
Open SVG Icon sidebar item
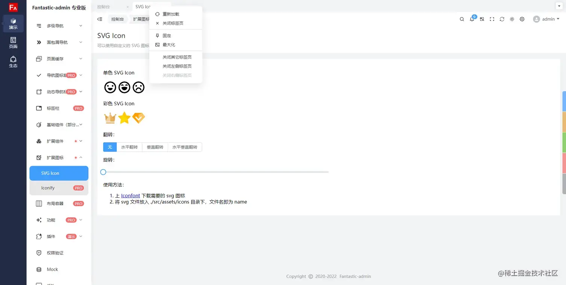pyautogui.click(x=59, y=173)
